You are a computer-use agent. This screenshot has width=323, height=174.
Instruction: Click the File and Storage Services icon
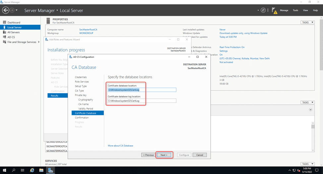click(x=4, y=42)
